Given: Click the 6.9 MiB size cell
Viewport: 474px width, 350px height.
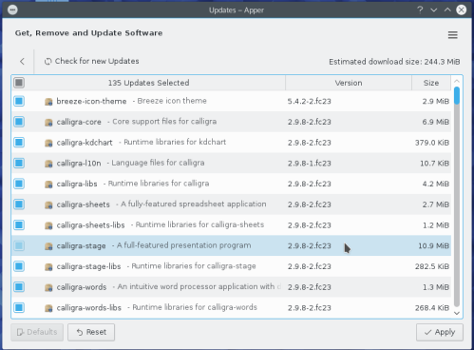Looking at the screenshot, I should (435, 122).
